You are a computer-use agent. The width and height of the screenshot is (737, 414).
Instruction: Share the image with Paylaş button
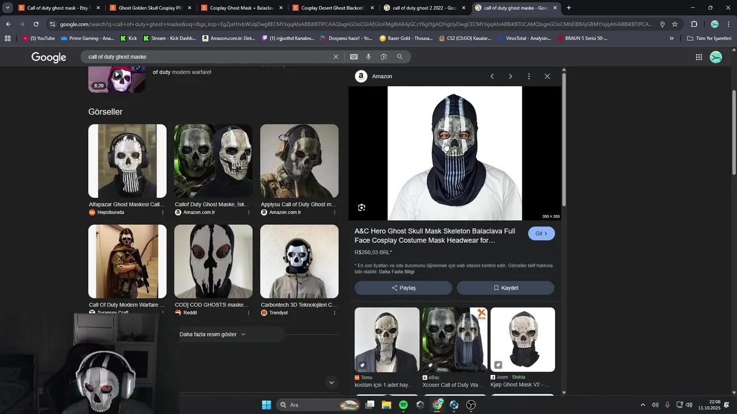(x=403, y=288)
